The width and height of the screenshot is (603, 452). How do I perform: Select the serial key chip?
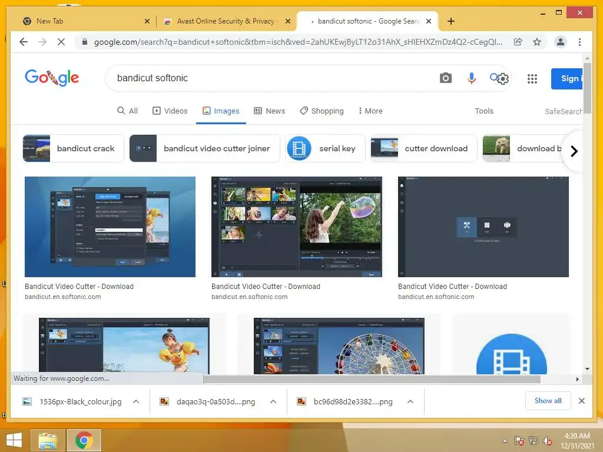pyautogui.click(x=325, y=148)
